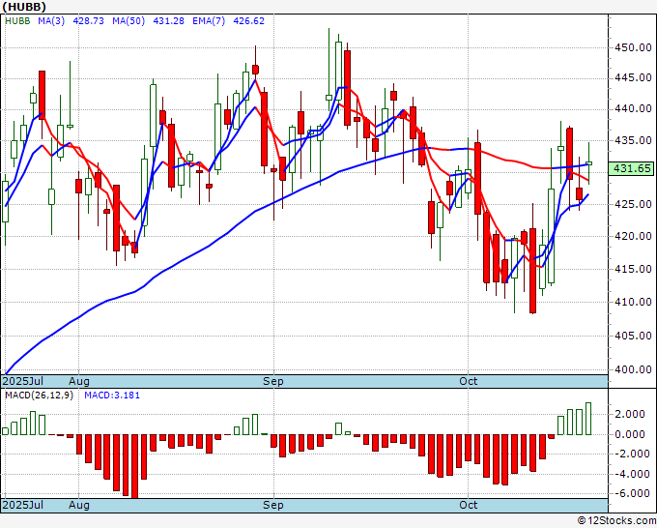Image resolution: width=657 pixels, height=528 pixels.
Task: Click the 2.000 MACD axis label
Action: [630, 414]
